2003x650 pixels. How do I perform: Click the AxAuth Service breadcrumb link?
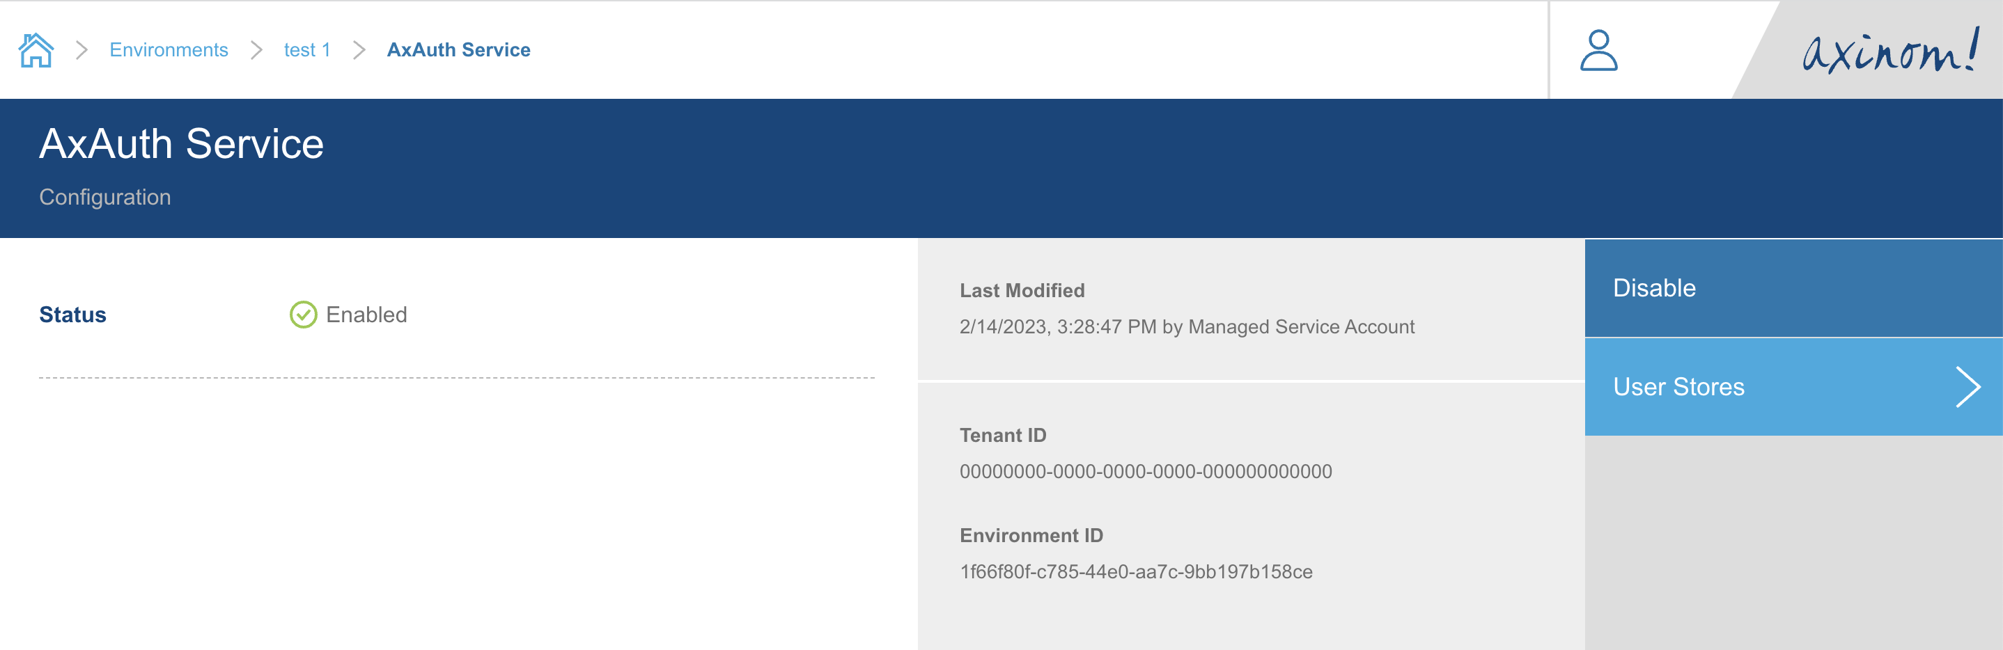coord(458,49)
